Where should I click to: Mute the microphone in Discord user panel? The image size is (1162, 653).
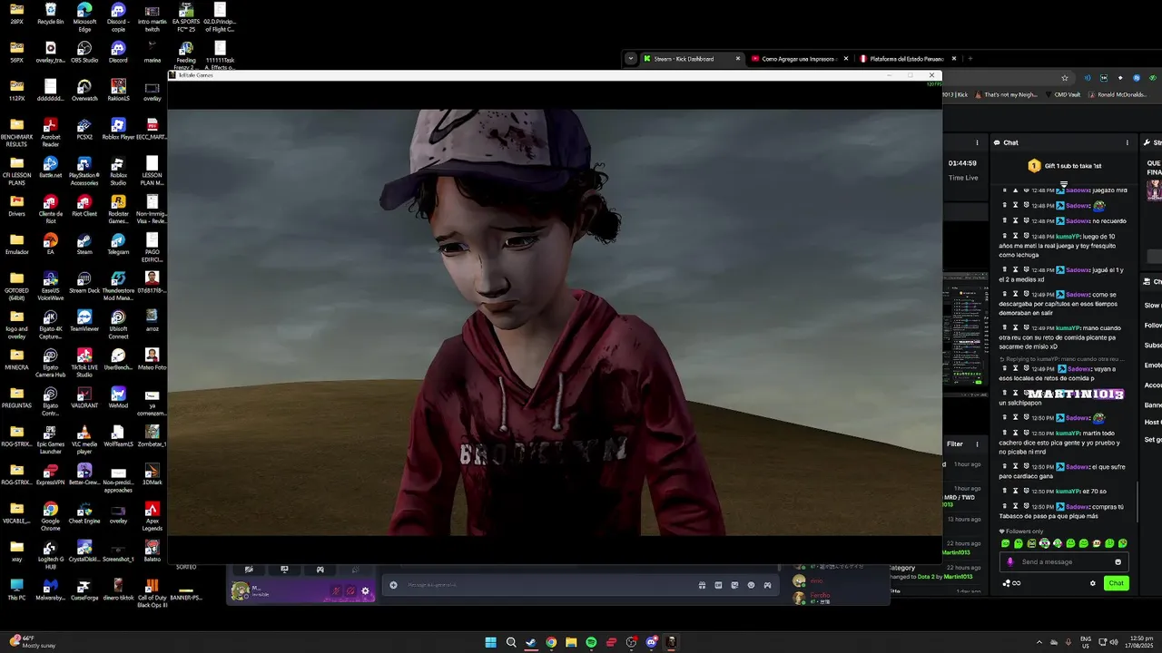click(335, 591)
